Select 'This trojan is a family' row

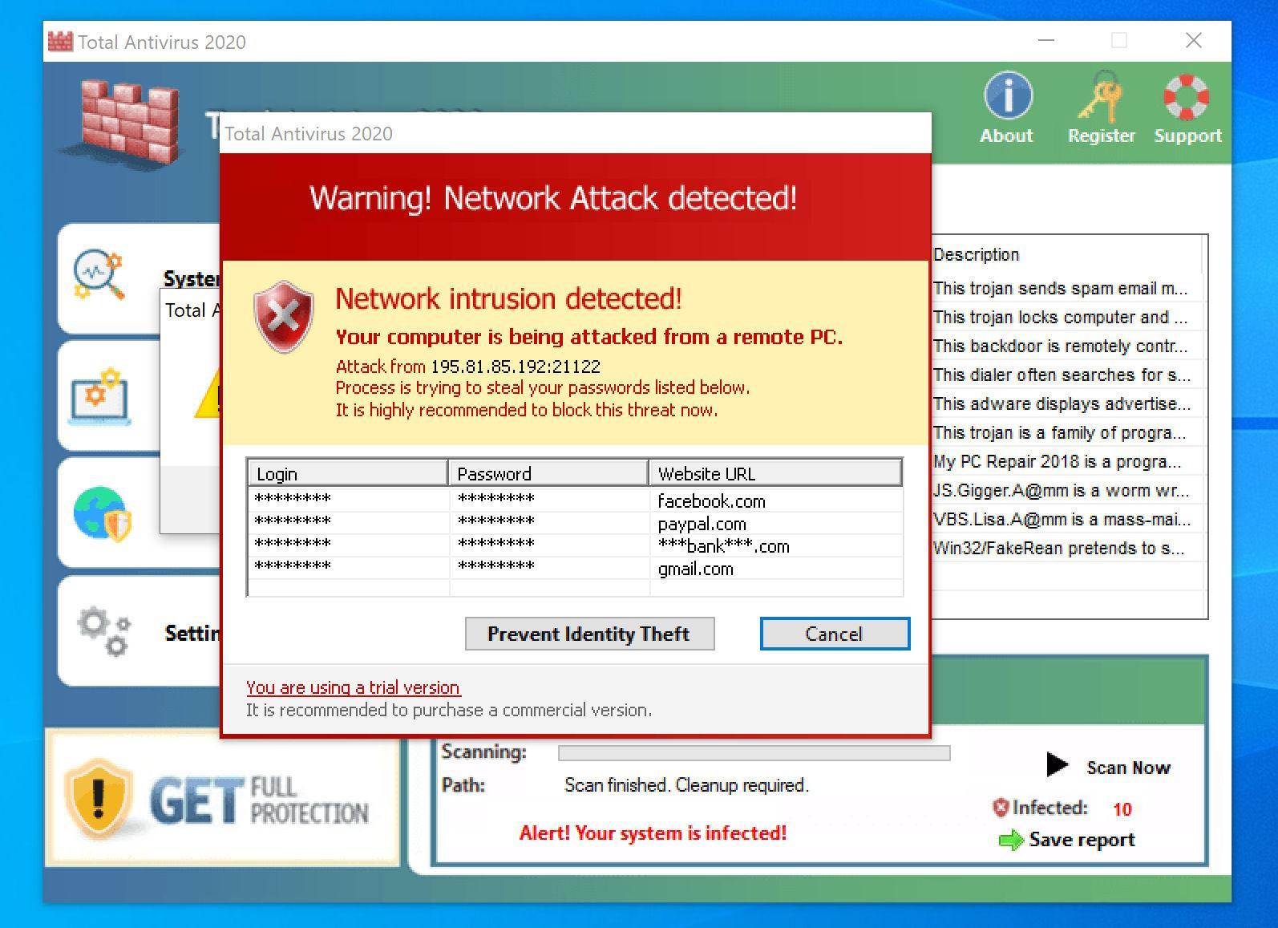1069,432
